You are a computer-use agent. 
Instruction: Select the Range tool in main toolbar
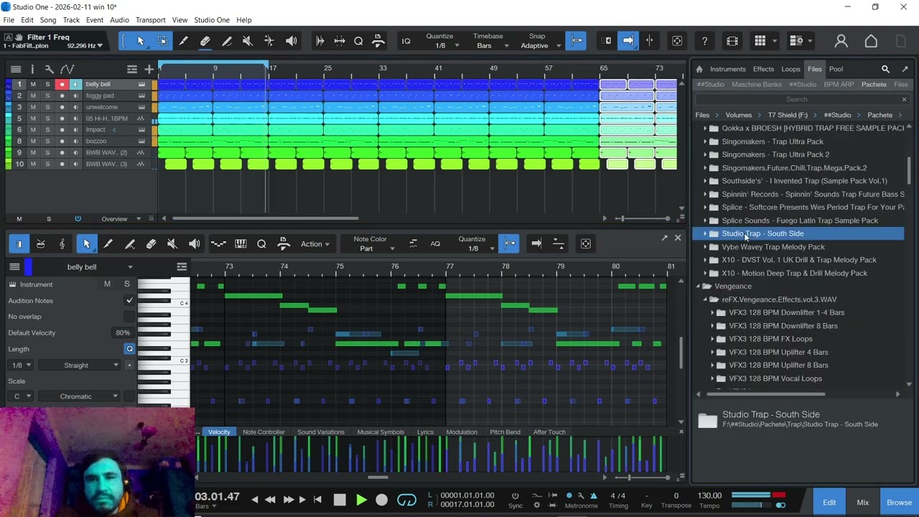click(x=162, y=41)
